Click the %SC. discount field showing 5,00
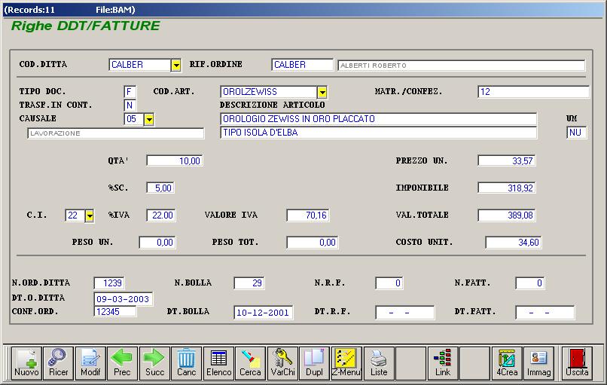The height and width of the screenshot is (385, 607). [x=160, y=188]
